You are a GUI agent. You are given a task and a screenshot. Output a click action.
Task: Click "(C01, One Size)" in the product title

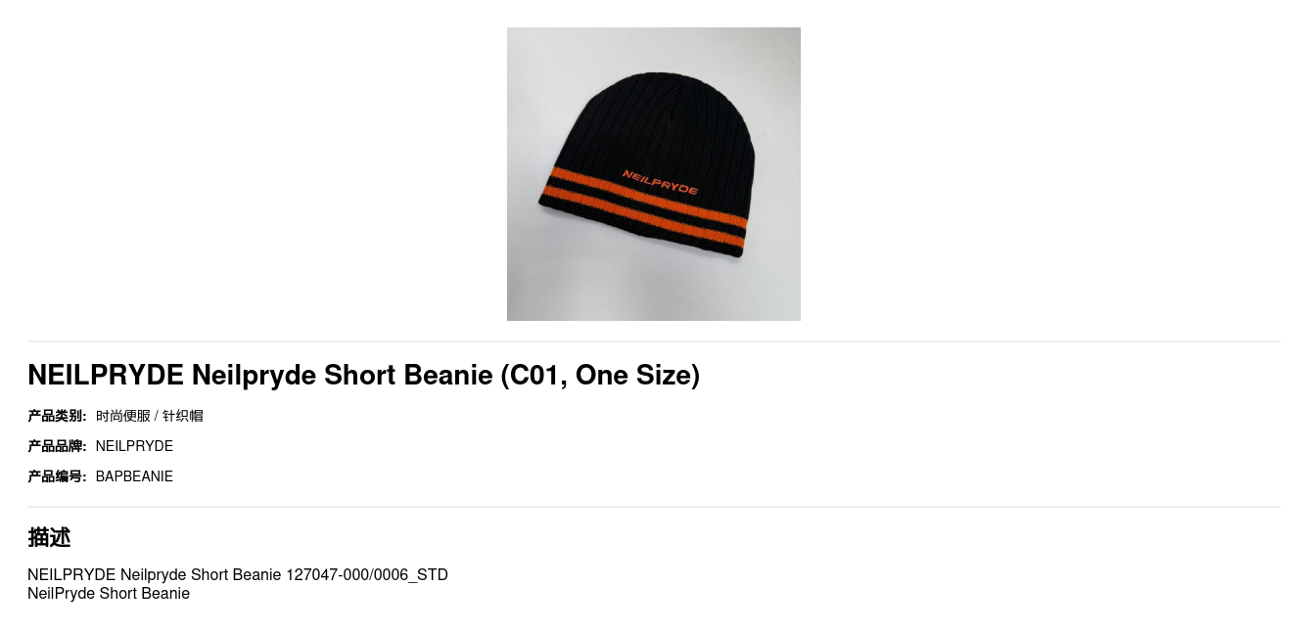600,375
